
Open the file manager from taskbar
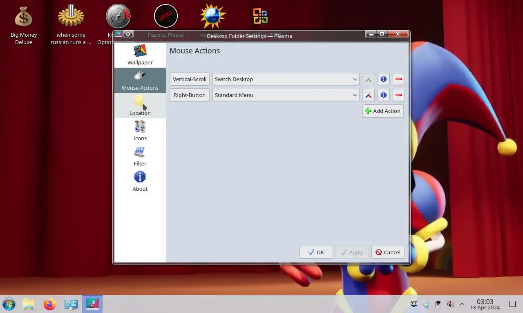[x=29, y=304]
